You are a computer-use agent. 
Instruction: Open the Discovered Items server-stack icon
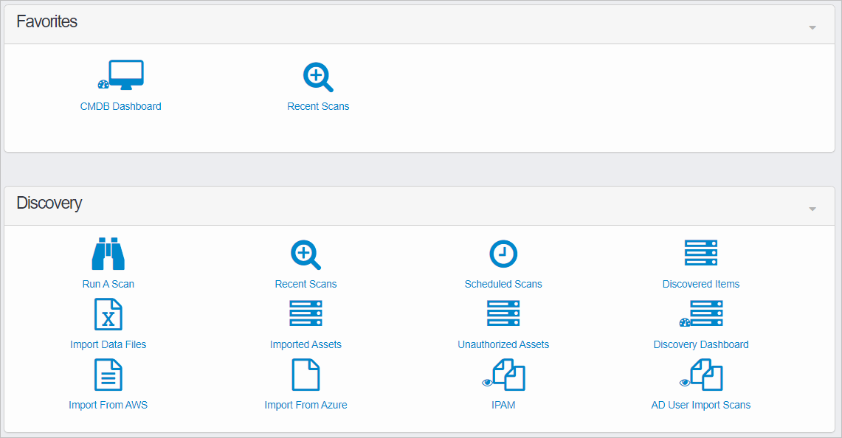click(x=700, y=253)
